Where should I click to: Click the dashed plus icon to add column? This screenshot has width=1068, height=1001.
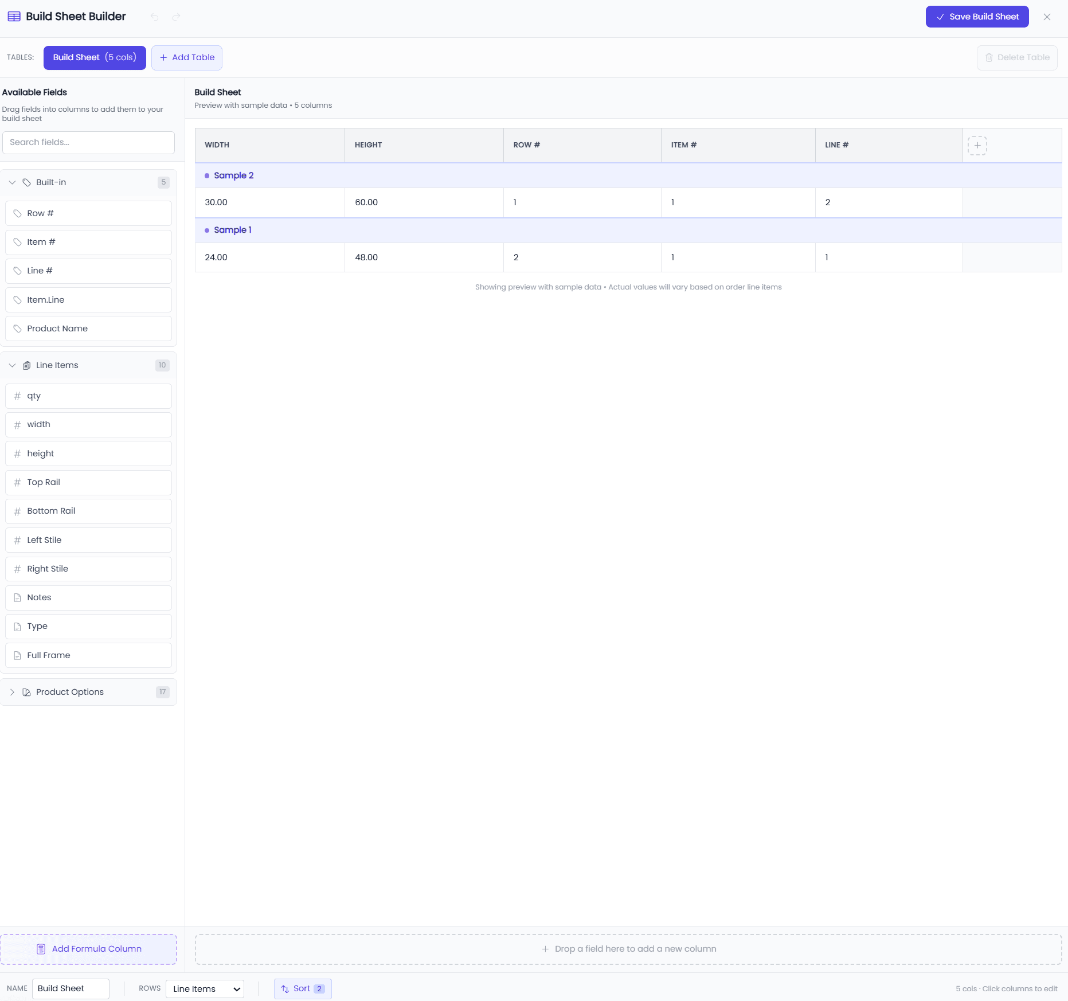[977, 145]
